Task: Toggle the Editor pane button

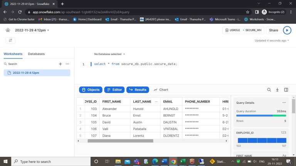Action: [x=114, y=90]
